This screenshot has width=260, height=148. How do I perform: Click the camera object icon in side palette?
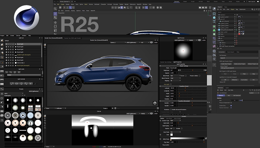214,55
